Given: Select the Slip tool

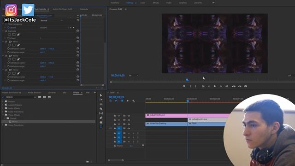Looking at the screenshot, I should 101,113.
